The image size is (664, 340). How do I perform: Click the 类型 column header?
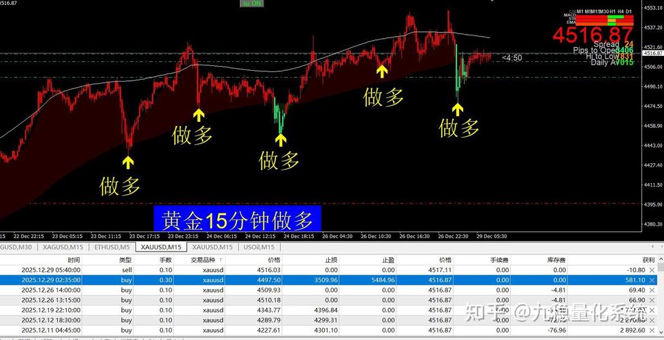click(125, 260)
